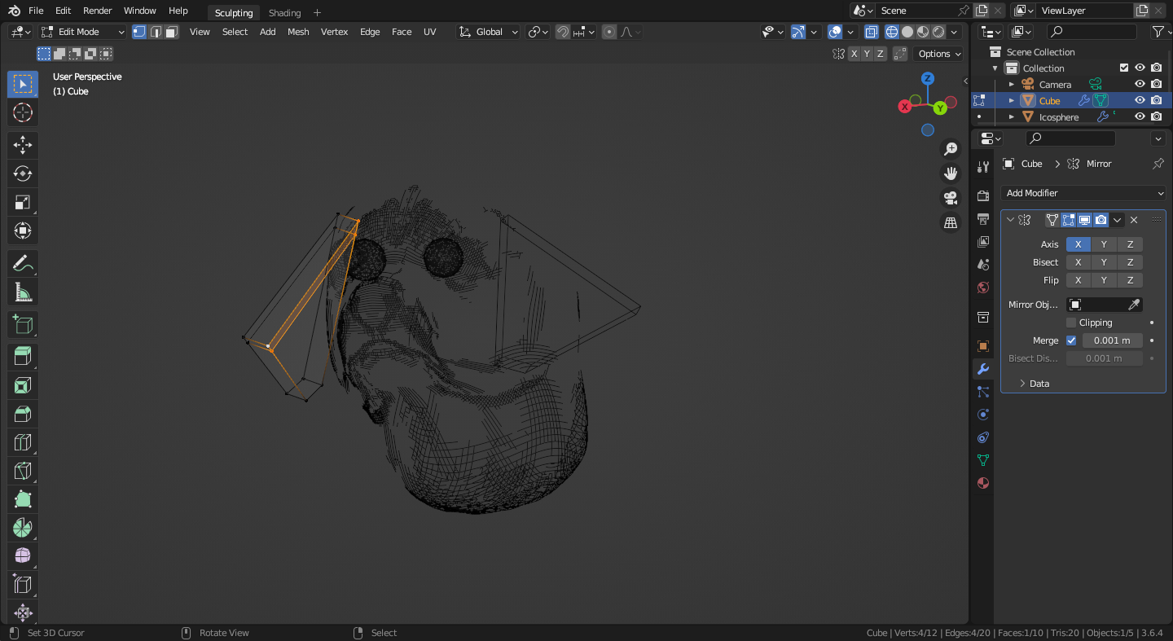Open the Add Modifier dropdown

(1083, 193)
